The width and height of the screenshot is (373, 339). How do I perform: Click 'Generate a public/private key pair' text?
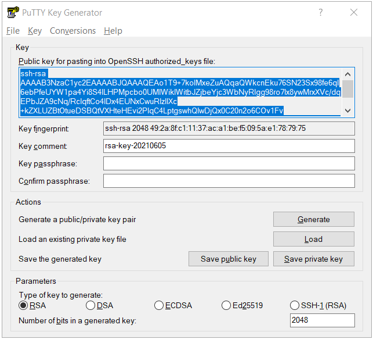(77, 219)
